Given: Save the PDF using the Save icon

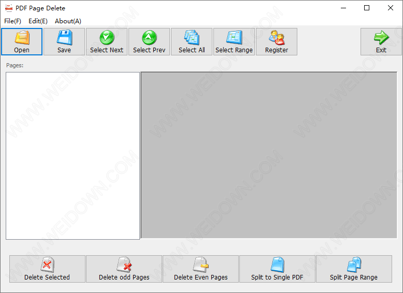Looking at the screenshot, I should click(64, 41).
